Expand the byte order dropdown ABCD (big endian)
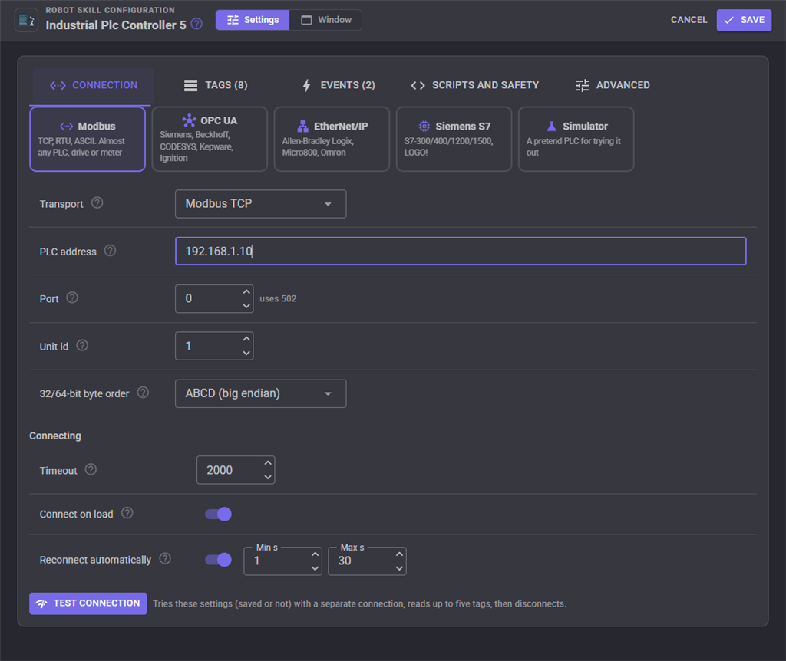786x661 pixels. (x=261, y=393)
